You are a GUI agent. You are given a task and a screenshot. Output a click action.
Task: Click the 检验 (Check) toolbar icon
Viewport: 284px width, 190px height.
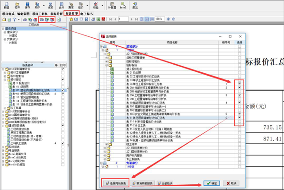click(96, 5)
